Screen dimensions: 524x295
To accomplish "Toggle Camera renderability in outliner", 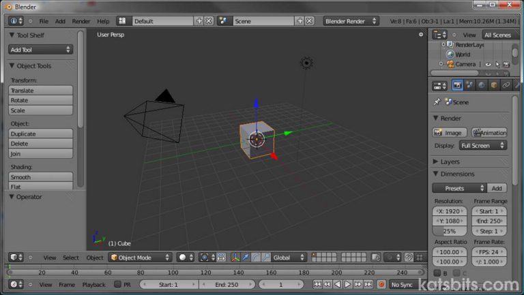I will tap(506, 64).
